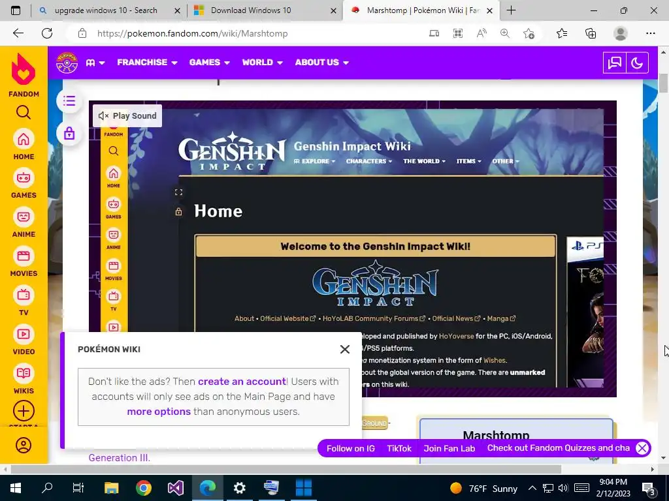
Task: Click the plus Start a Wiki icon
Action: tap(24, 411)
